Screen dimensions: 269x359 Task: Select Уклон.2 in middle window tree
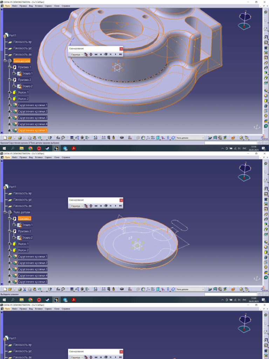point(23,250)
